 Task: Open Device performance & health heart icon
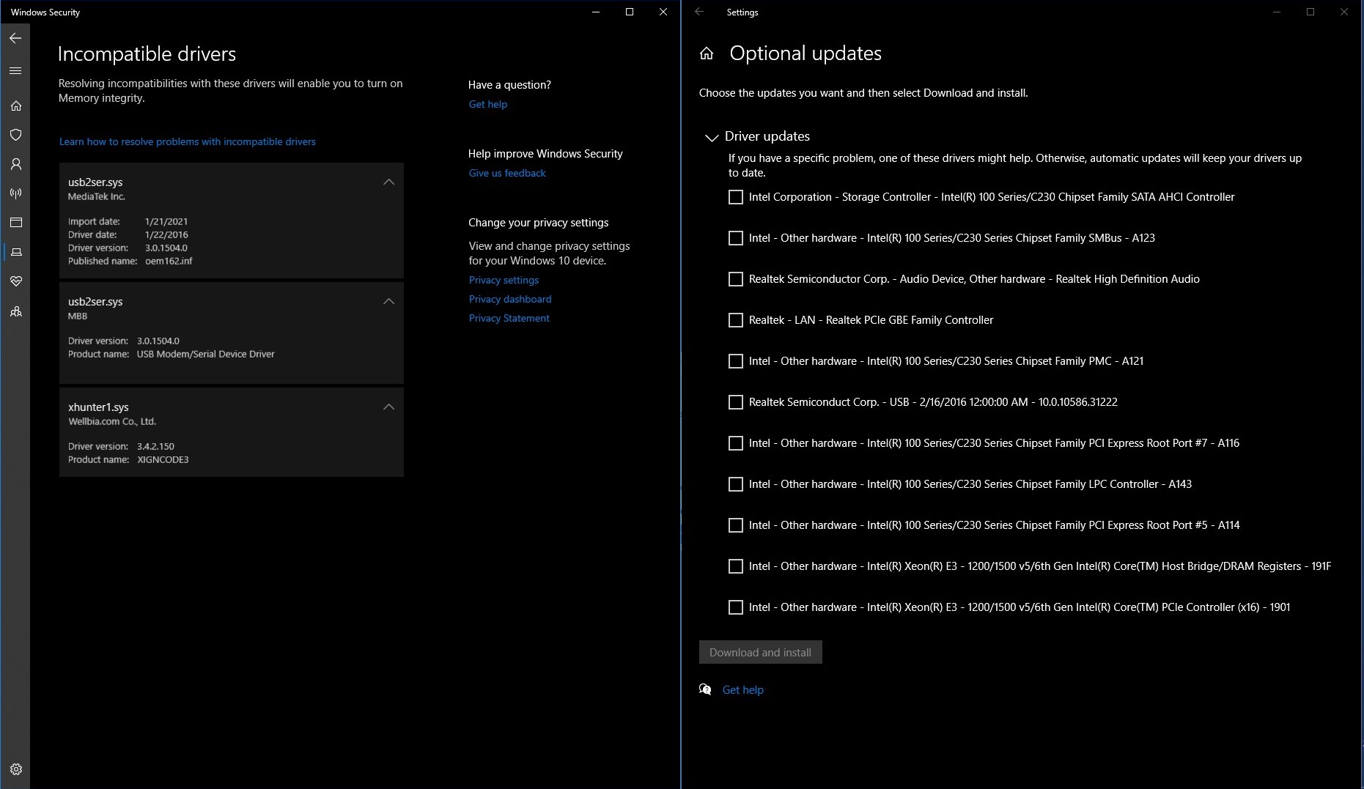(15, 281)
